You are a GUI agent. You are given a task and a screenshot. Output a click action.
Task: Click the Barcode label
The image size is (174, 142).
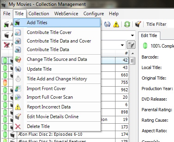pyautogui.click(x=150, y=57)
